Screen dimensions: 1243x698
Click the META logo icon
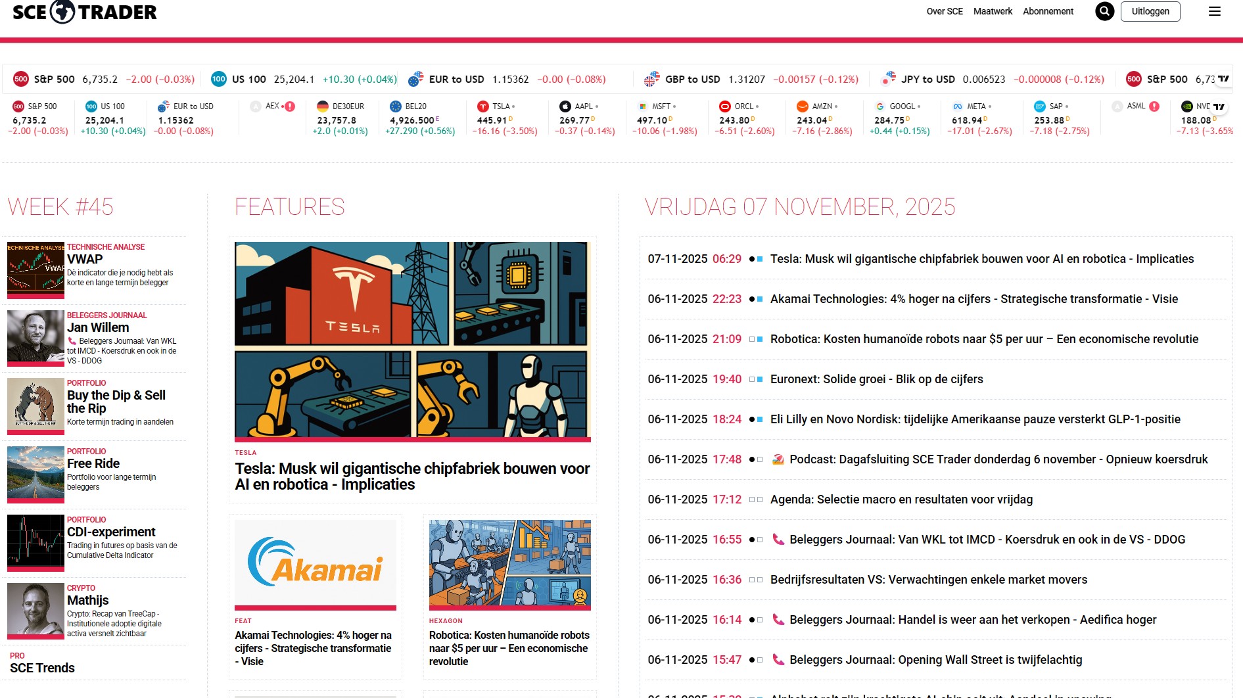click(x=958, y=106)
